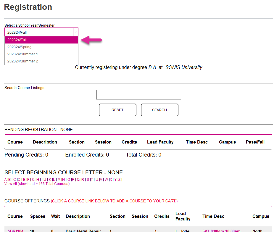Open the School Year/Semester dropdown
The height and width of the screenshot is (232, 277).
(76, 32)
